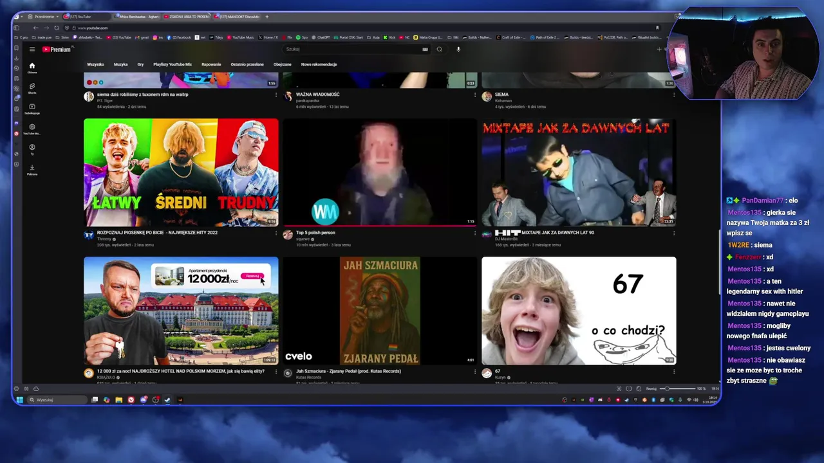The height and width of the screenshot is (463, 824).
Task: Select the Playlisty YouTube Mix chip
Action: click(173, 64)
